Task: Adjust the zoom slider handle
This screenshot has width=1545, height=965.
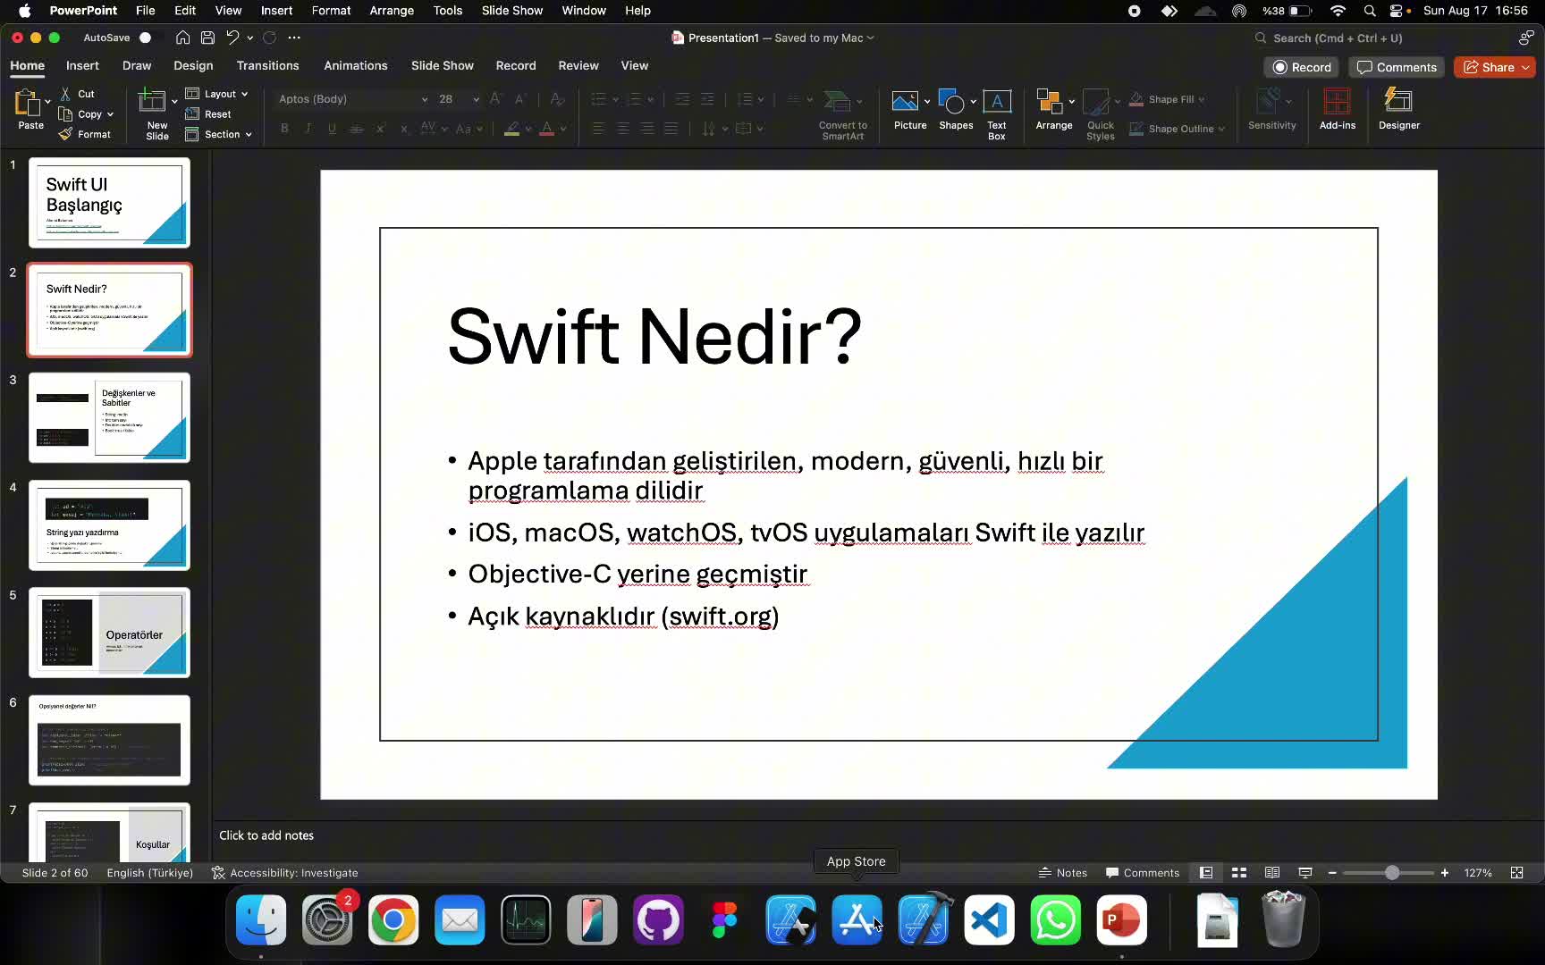Action: click(1392, 873)
